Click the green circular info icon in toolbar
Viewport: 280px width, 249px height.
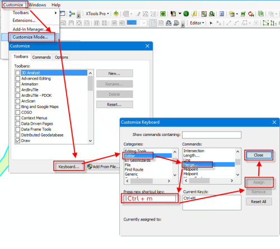[186, 13]
